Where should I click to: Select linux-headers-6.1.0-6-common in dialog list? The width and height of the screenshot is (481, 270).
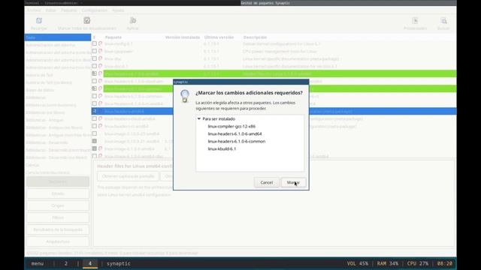(237, 142)
